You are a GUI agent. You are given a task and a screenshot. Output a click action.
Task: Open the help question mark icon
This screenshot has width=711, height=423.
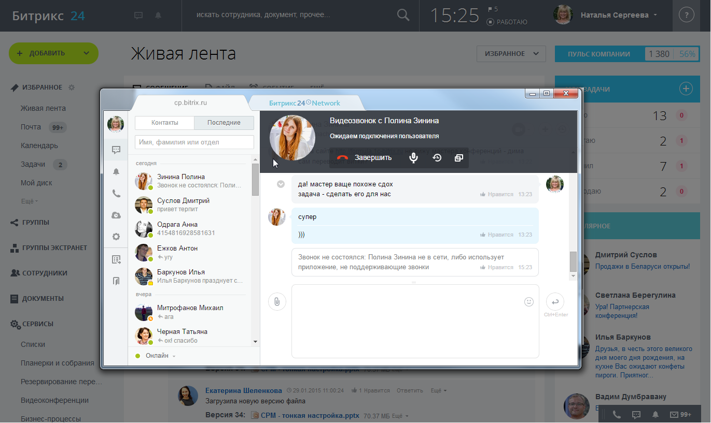tap(687, 15)
